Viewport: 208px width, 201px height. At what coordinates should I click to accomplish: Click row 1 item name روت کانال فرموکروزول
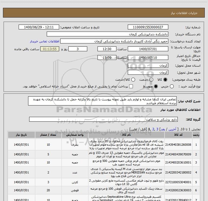[126, 145]
